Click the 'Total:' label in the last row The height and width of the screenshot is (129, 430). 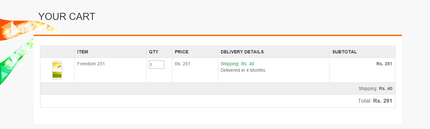[365, 101]
